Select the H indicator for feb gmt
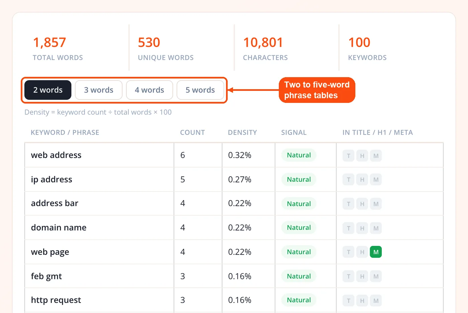 click(362, 276)
